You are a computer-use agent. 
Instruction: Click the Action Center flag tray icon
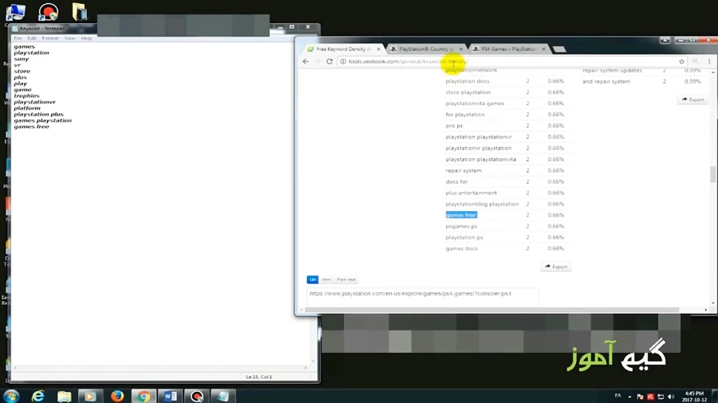coord(640,397)
